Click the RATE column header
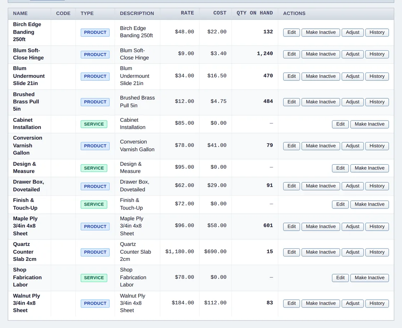This screenshot has width=402, height=328. 187,13
